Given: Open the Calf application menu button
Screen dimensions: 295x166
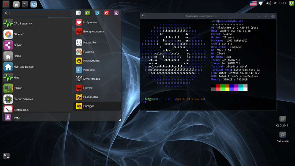Looking at the screenshot, I should tap(6, 4).
